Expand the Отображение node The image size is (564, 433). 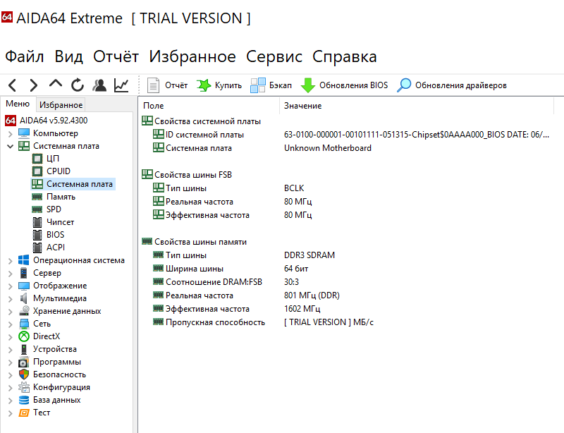(x=10, y=286)
